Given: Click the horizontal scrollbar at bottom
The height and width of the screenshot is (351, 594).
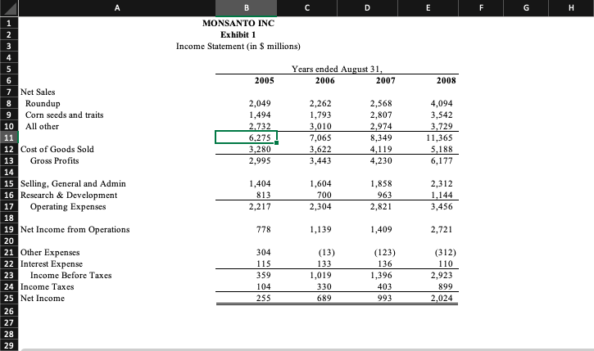Looking at the screenshot, I should click(306, 349).
